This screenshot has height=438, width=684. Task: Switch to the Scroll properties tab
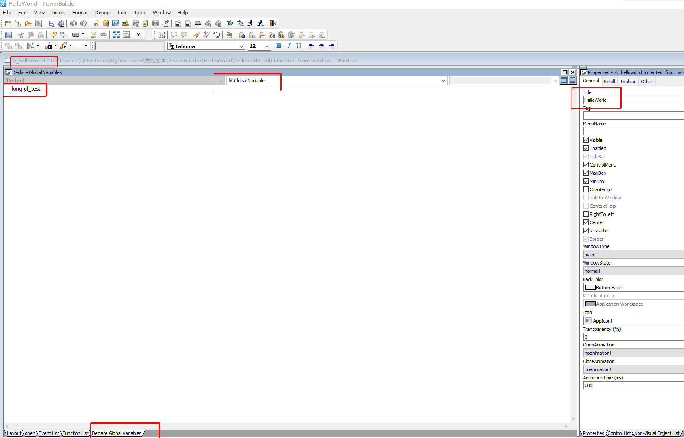609,82
